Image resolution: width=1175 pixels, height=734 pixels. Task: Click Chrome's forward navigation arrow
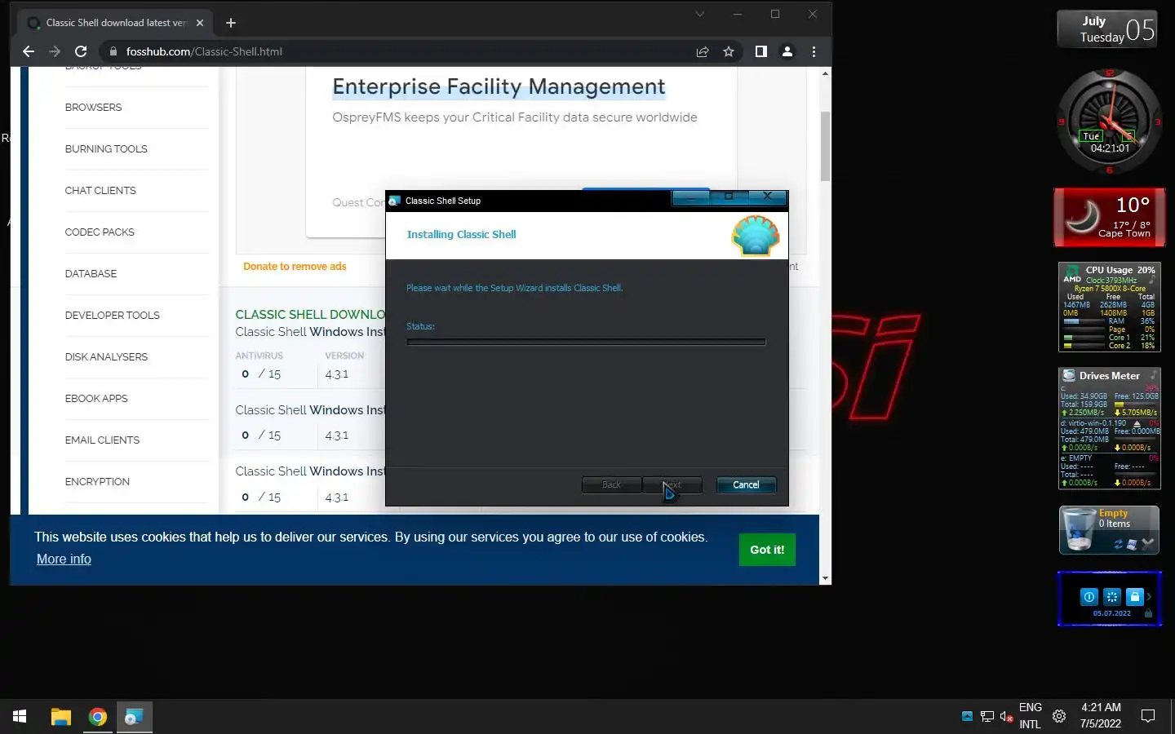tap(55, 51)
